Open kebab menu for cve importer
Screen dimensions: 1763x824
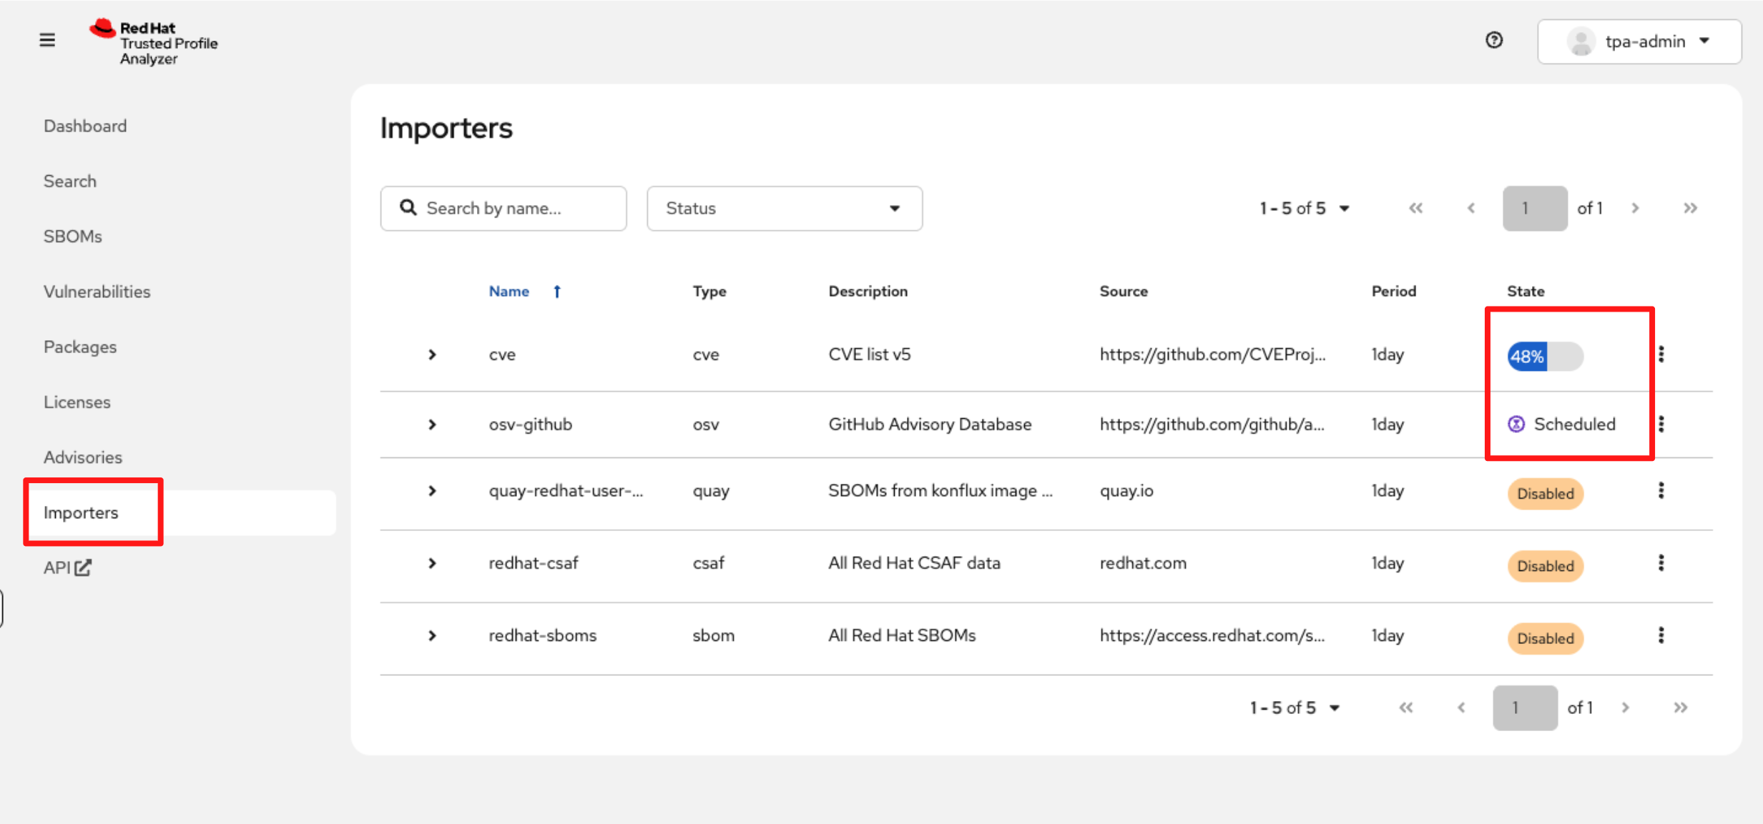tap(1661, 354)
